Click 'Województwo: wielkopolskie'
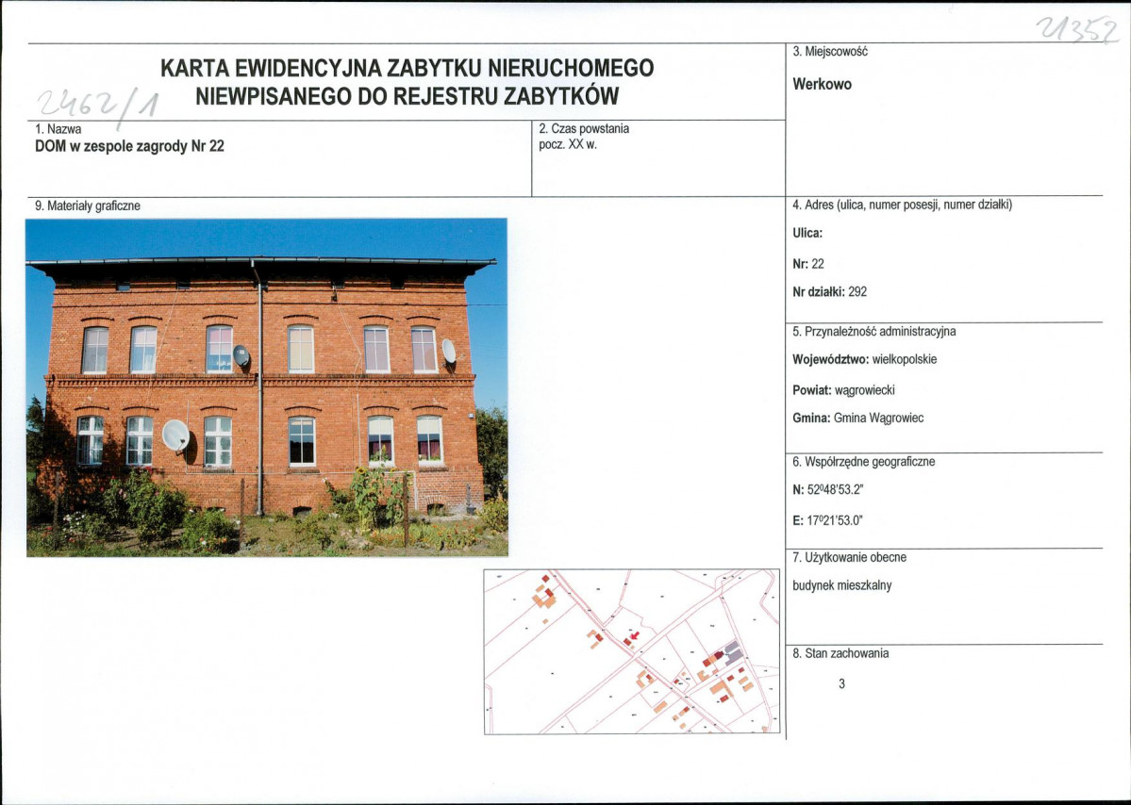This screenshot has height=805, width=1131. (865, 360)
